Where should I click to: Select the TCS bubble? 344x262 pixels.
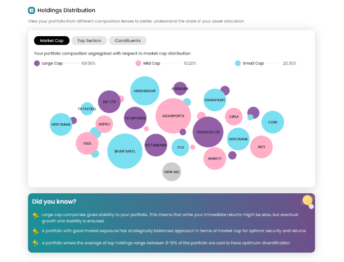click(x=180, y=147)
